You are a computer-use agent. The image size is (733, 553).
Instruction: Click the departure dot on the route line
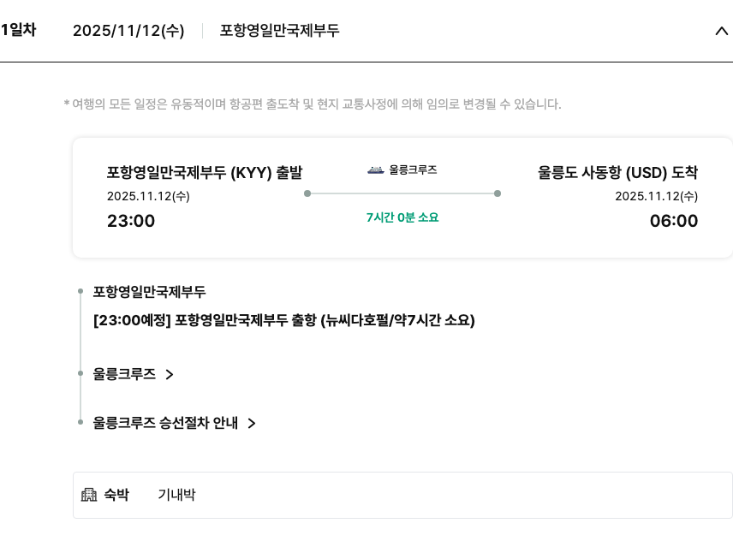[x=307, y=193]
